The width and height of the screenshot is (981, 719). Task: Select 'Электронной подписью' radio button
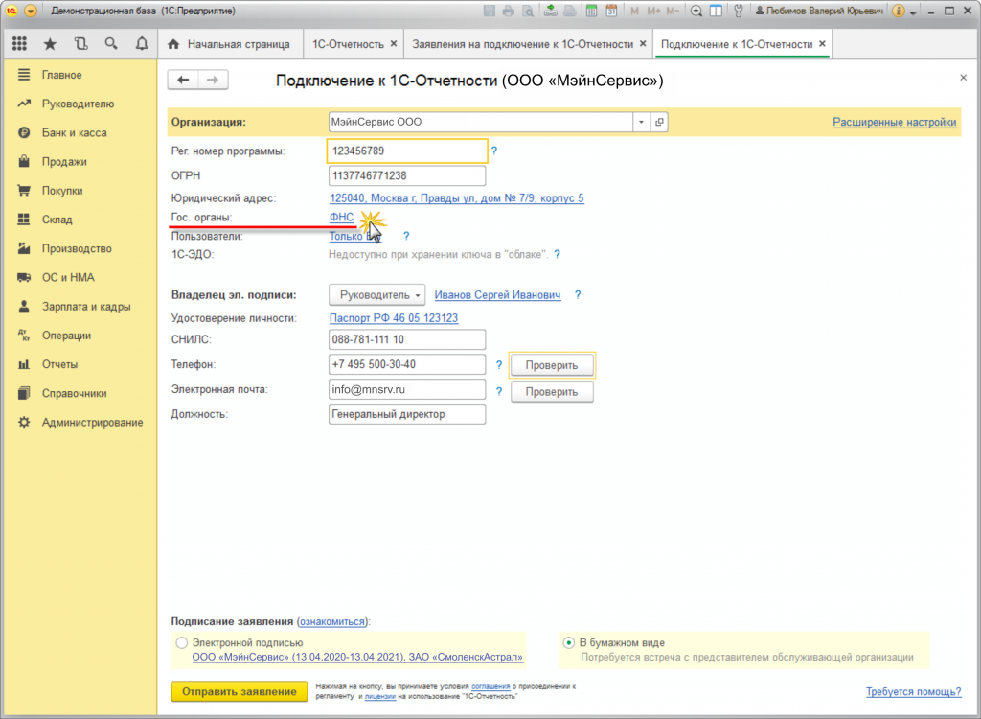(182, 643)
